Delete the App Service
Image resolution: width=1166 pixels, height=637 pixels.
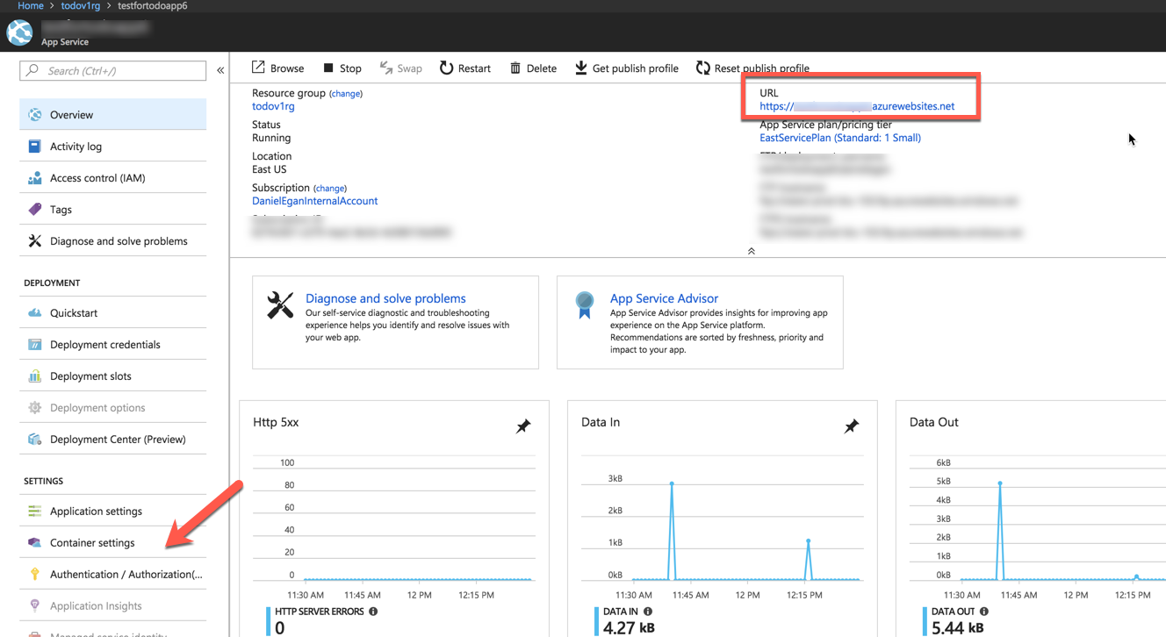click(533, 68)
